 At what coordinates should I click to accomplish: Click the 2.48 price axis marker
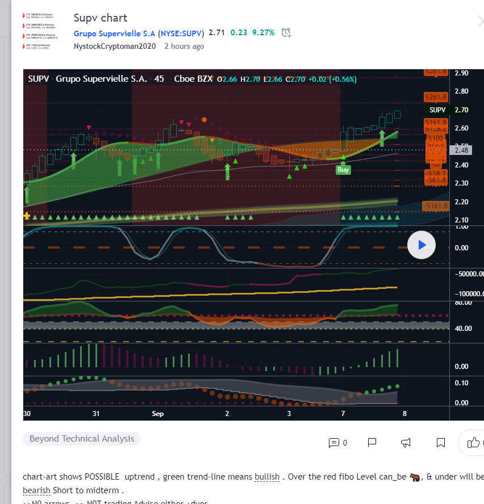click(461, 150)
